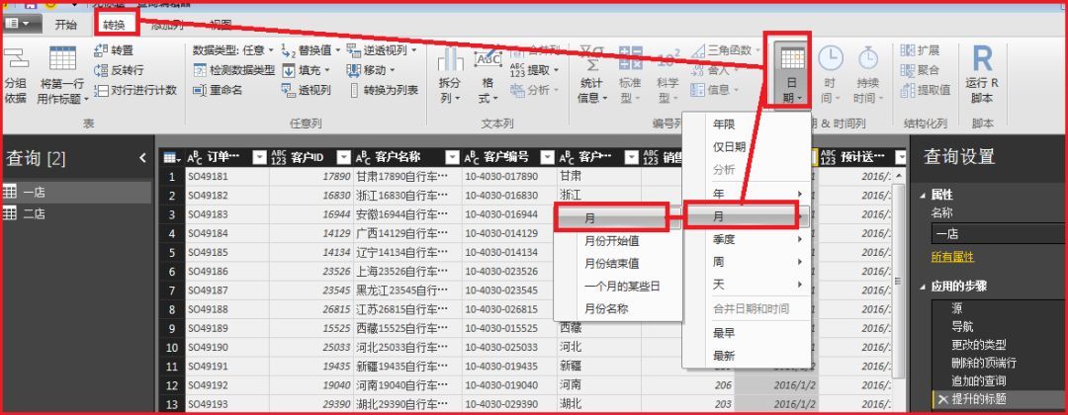Click the 所有属性 link
Screen dimensions: 1068x415
952,257
